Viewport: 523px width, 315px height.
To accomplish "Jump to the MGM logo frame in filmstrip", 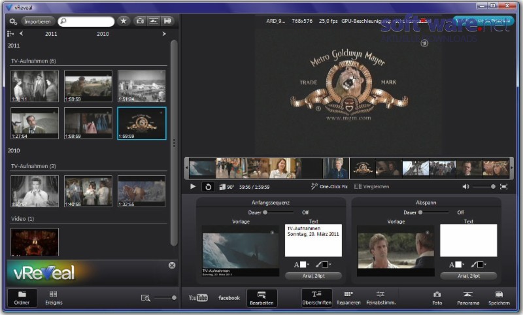I will click(363, 169).
